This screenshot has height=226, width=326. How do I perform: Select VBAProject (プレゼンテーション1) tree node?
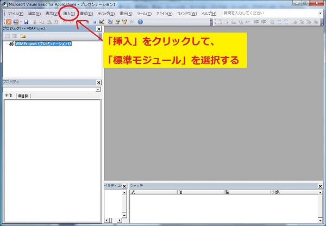point(43,43)
